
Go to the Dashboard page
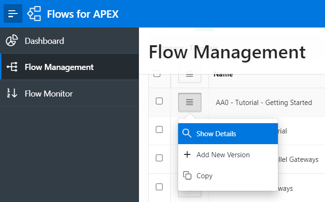point(44,41)
